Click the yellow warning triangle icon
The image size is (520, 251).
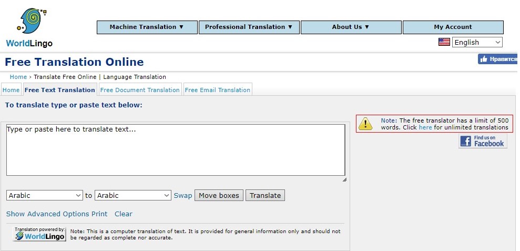click(365, 124)
